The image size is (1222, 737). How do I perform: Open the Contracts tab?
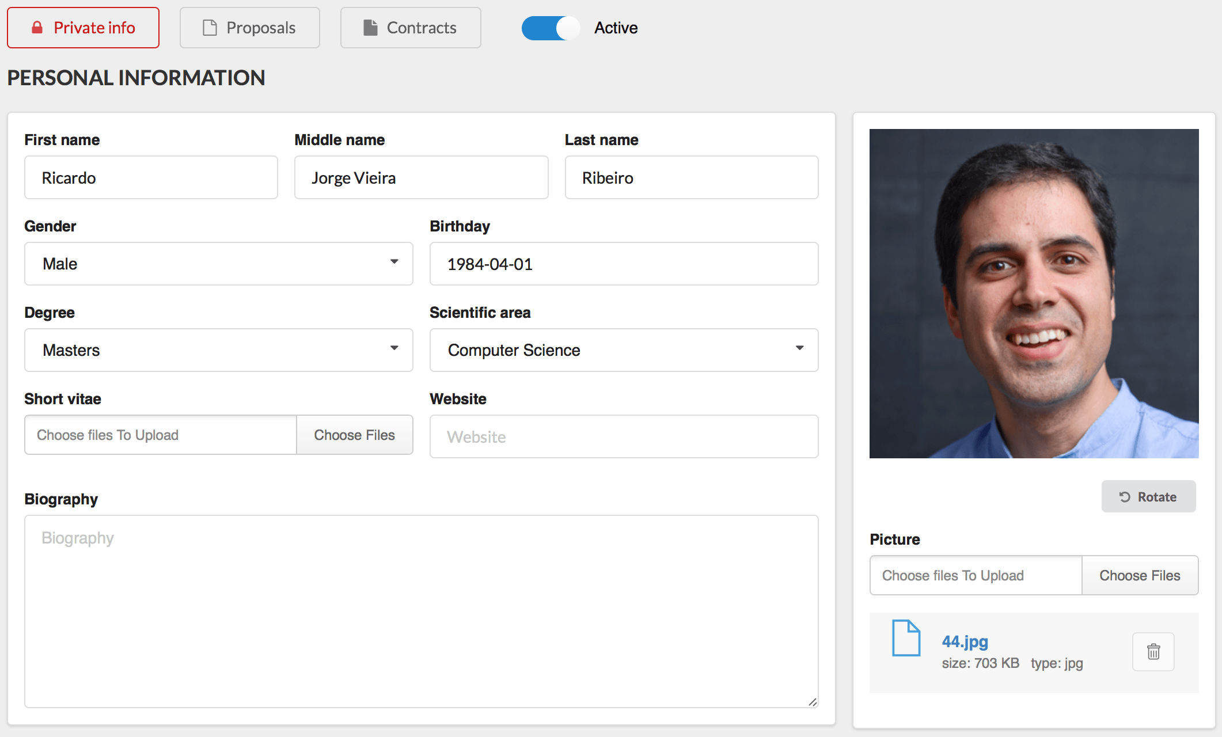coord(411,28)
